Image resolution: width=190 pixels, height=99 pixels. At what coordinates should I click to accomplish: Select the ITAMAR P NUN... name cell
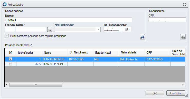[55, 64]
